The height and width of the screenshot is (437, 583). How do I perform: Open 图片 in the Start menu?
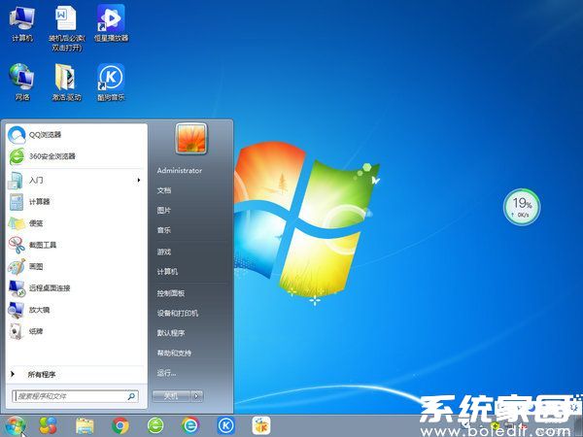pyautogui.click(x=164, y=211)
